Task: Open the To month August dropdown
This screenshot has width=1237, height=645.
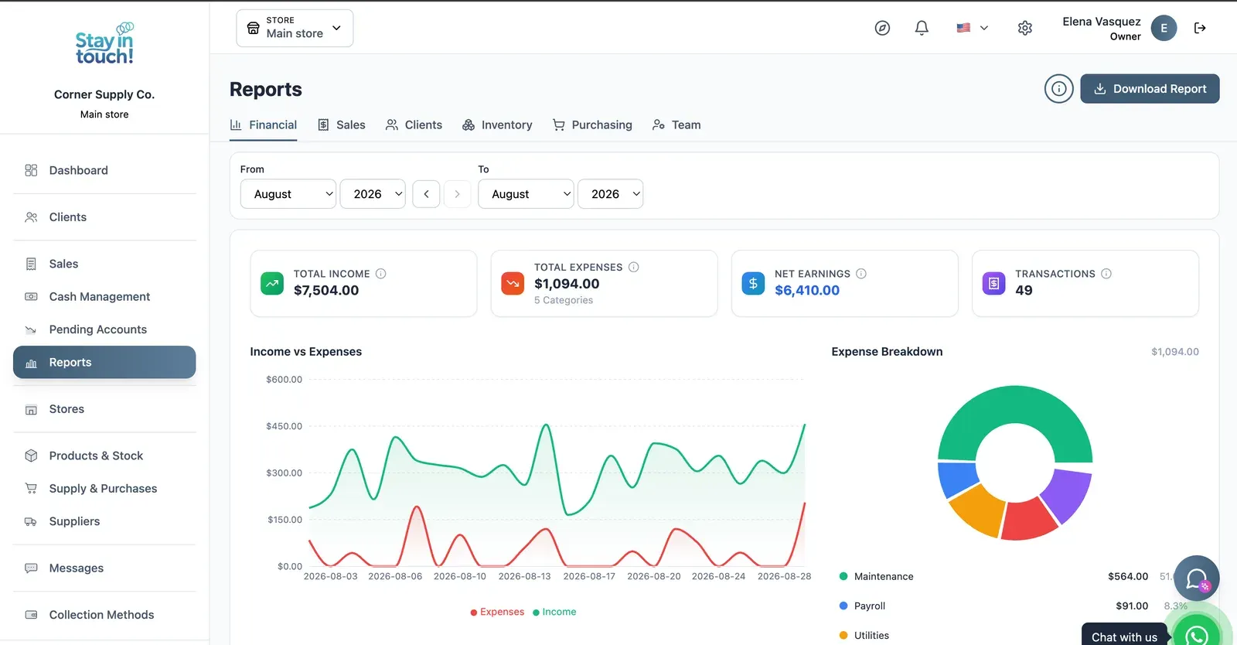Action: 526,194
